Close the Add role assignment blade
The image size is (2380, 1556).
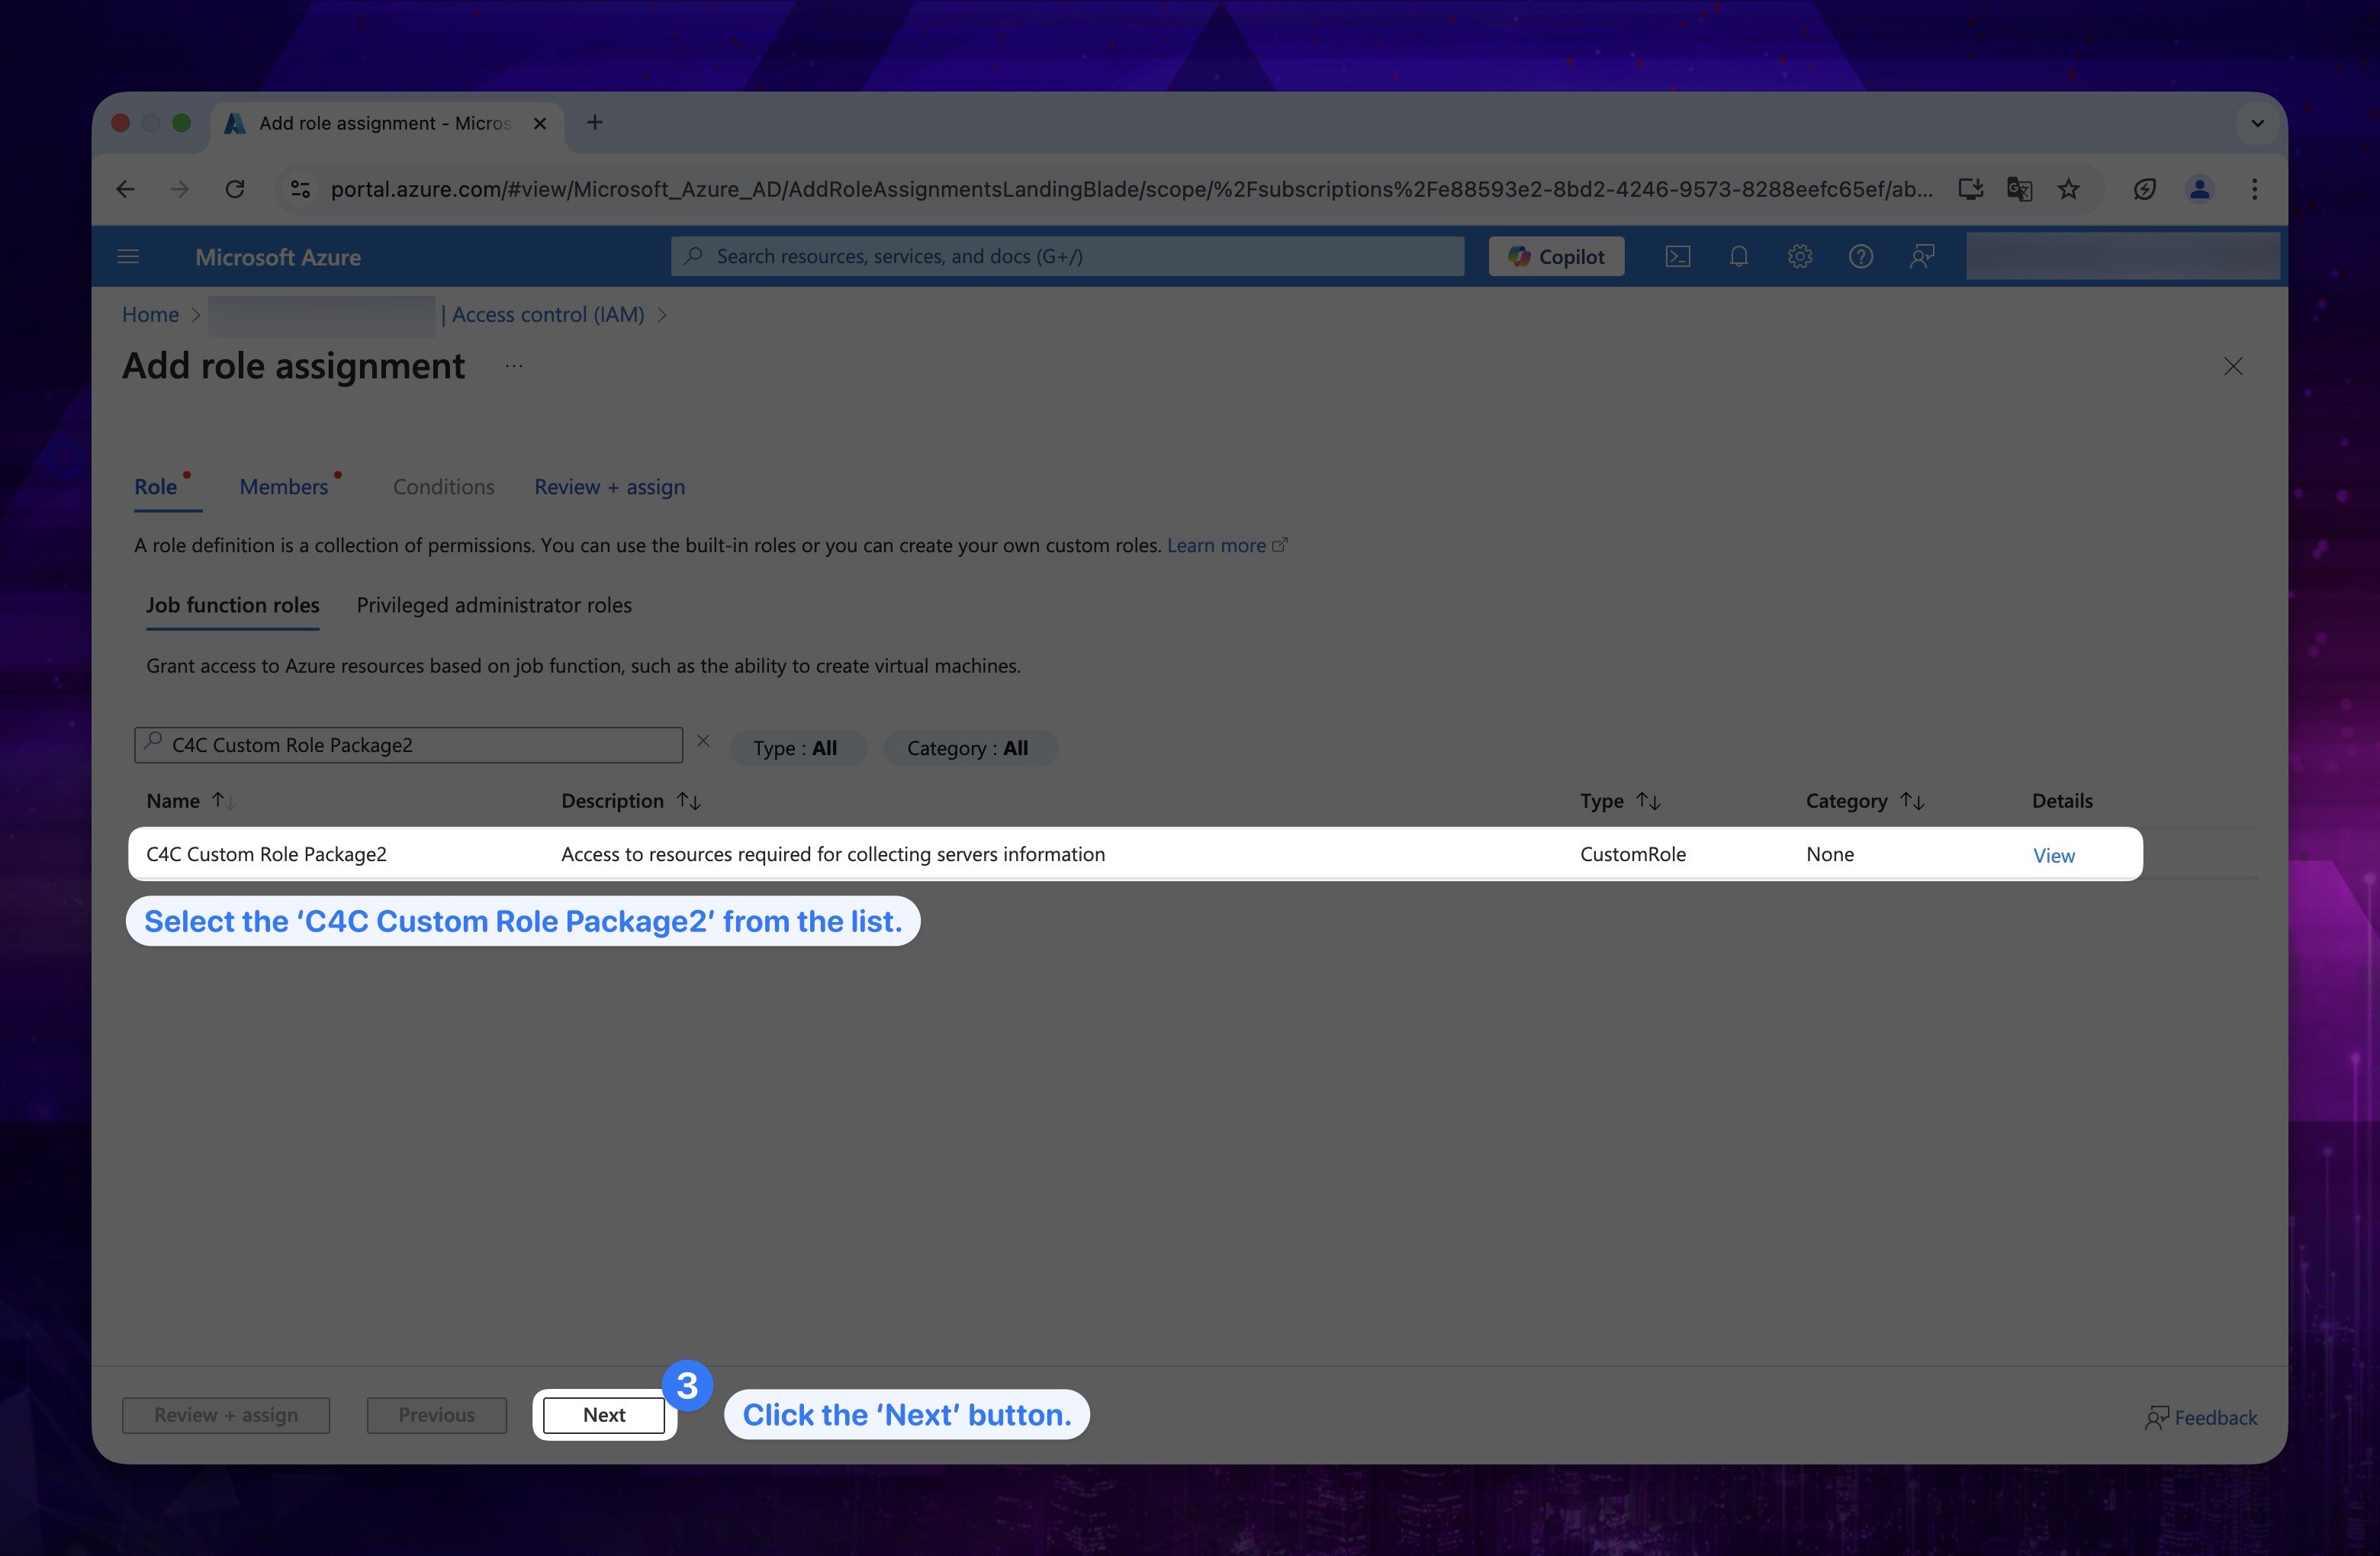pyautogui.click(x=2233, y=366)
